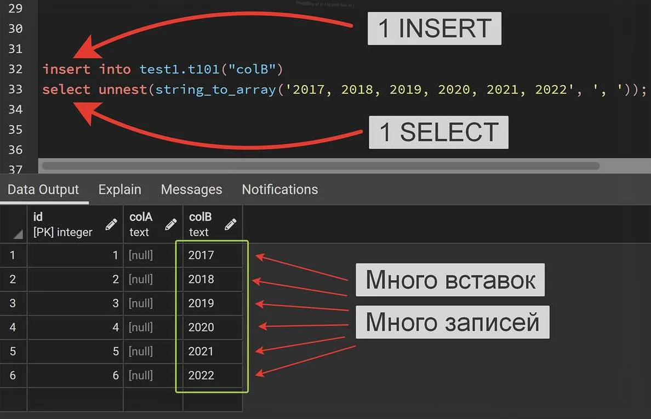Click editor line number 33
This screenshot has height=419, width=651.
[x=15, y=89]
